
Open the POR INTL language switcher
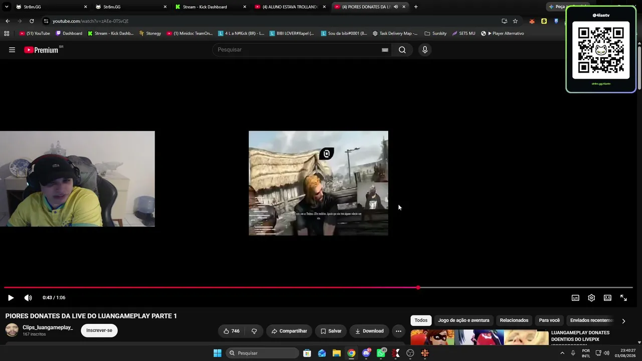[x=586, y=353]
